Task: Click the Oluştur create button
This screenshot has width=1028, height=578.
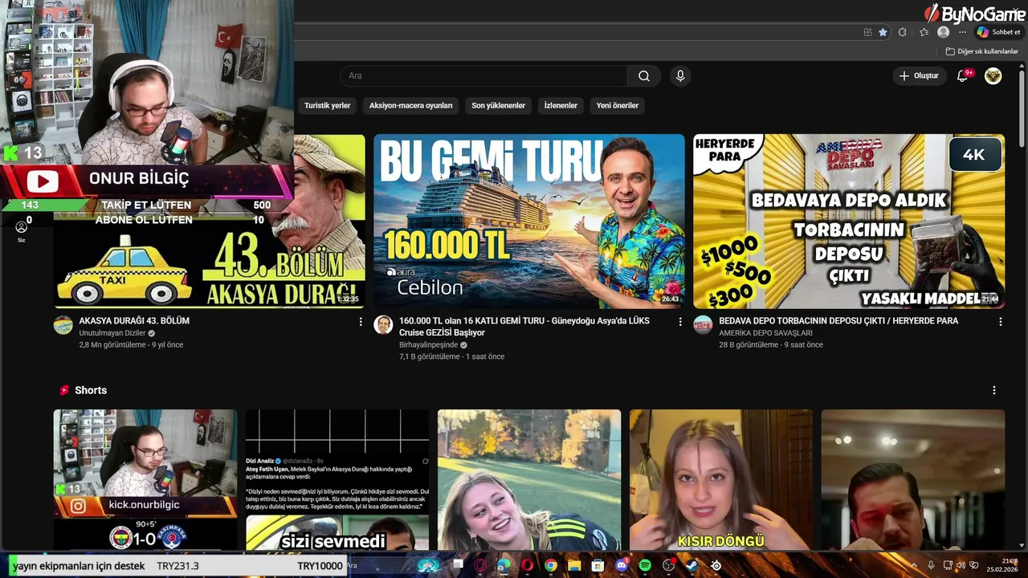Action: 919,76
